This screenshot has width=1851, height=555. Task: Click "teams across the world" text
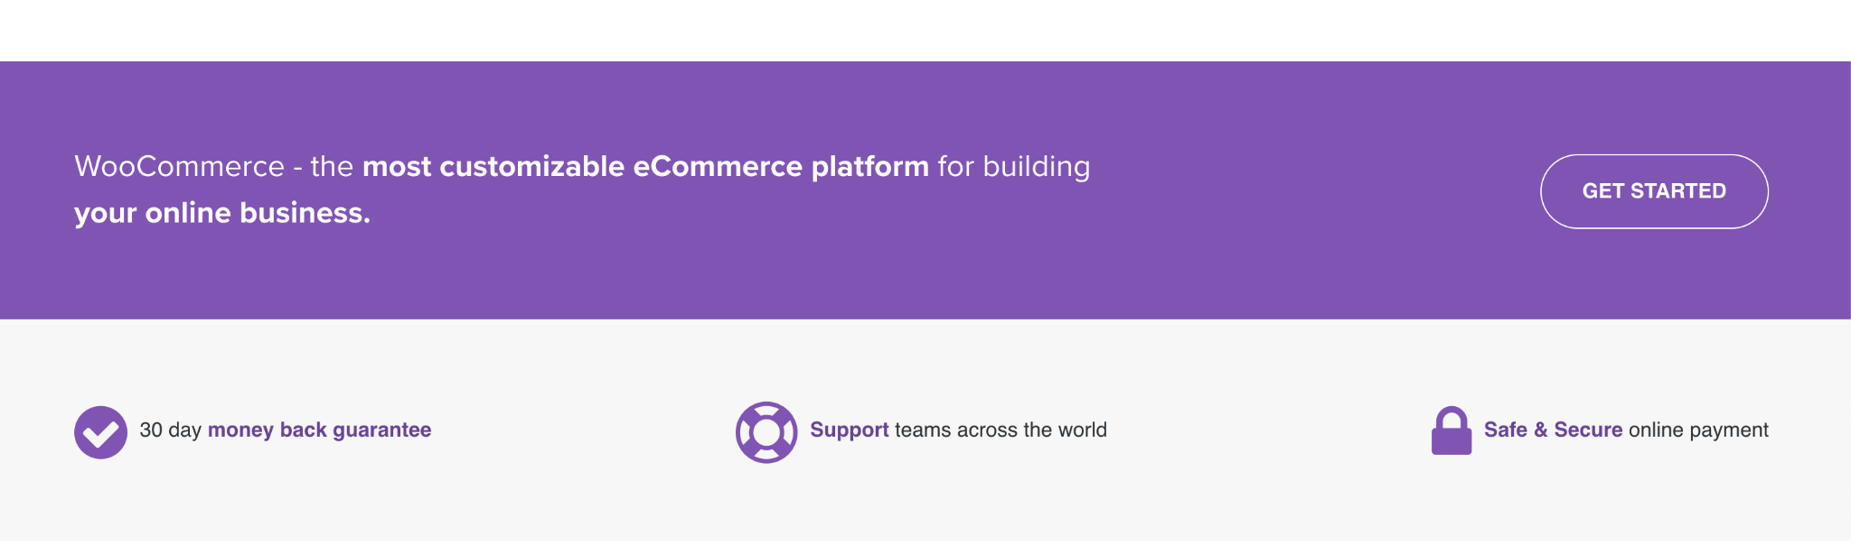(1001, 430)
